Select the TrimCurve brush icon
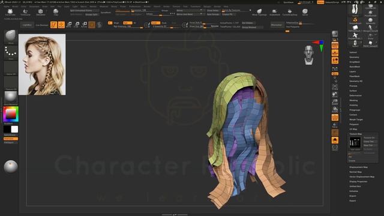 coord(25,12)
